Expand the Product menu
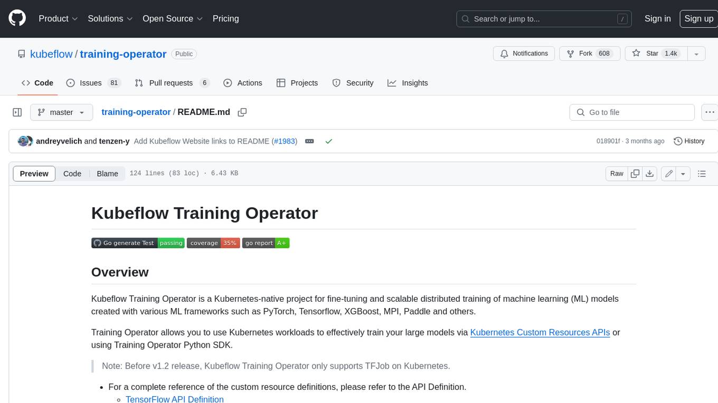Image resolution: width=718 pixels, height=403 pixels. (x=58, y=18)
